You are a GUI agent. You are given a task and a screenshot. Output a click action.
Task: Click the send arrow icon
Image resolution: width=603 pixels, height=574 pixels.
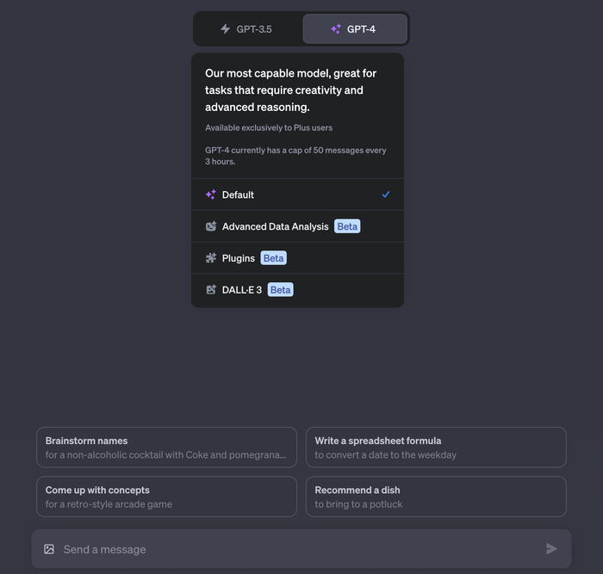(x=551, y=549)
